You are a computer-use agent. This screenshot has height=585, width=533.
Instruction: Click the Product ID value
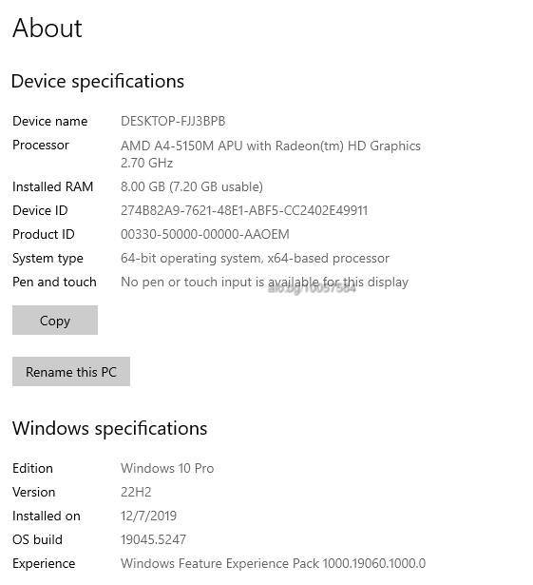[x=205, y=234]
